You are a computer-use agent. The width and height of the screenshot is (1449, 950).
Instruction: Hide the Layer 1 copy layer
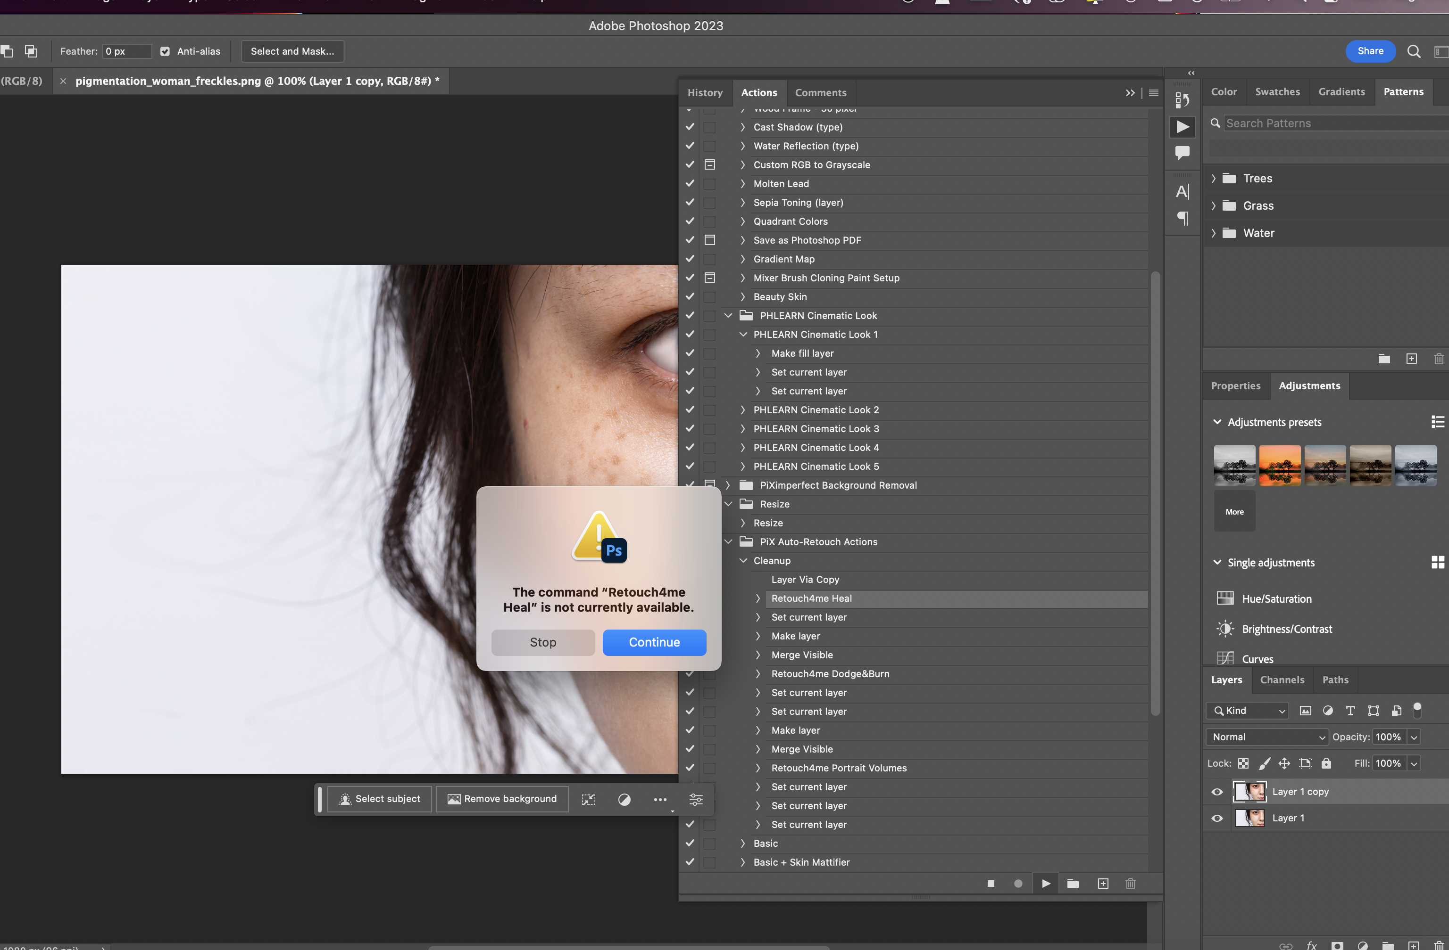[x=1216, y=792]
